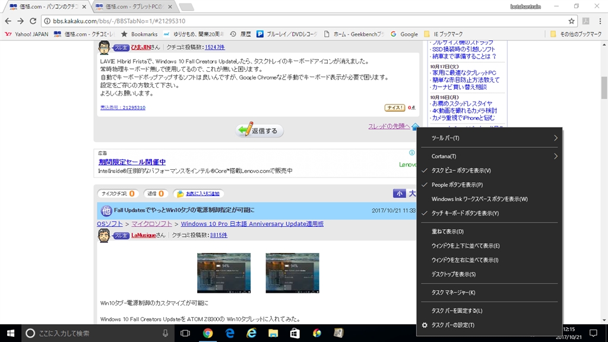
Task: Expand the Cortana(T) submenu
Action: click(x=489, y=156)
